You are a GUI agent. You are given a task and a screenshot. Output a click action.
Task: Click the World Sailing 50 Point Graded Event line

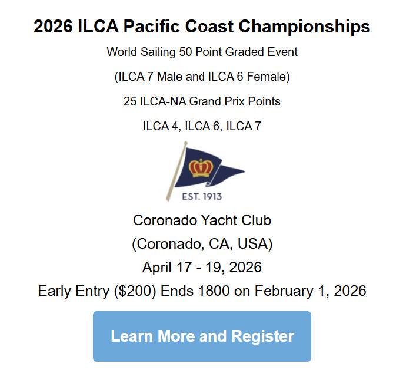202,52
